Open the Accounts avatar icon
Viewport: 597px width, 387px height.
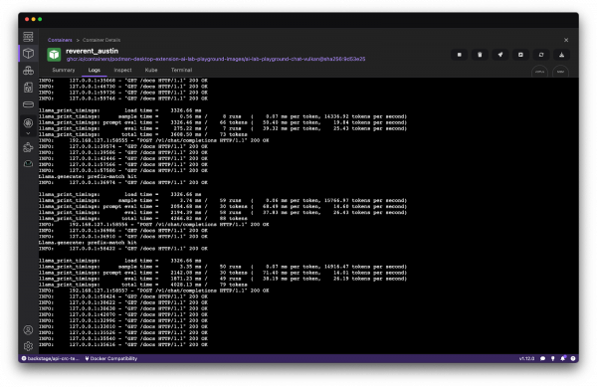click(x=28, y=330)
